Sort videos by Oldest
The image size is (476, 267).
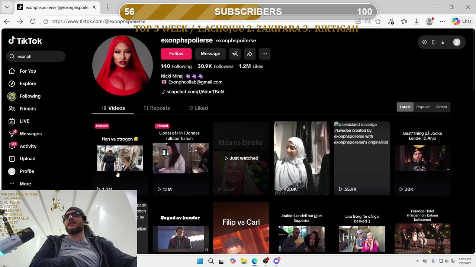tap(441, 107)
